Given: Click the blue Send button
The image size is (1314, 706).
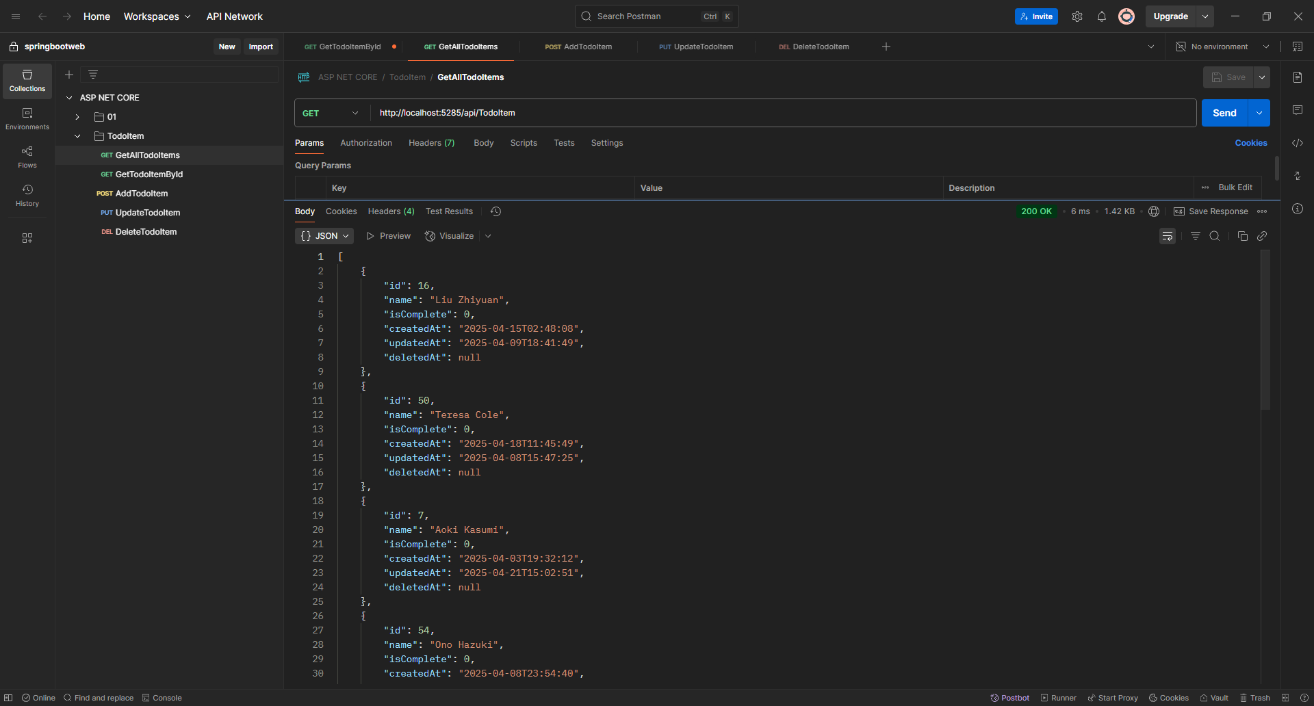Looking at the screenshot, I should [1224, 113].
